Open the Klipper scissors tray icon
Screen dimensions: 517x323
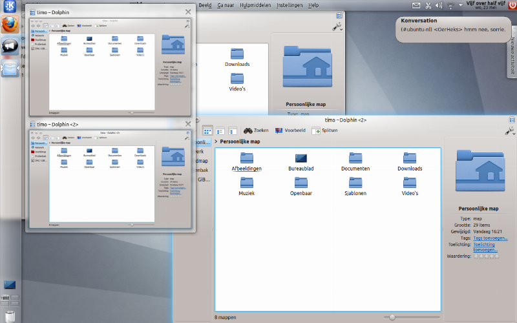point(428,5)
